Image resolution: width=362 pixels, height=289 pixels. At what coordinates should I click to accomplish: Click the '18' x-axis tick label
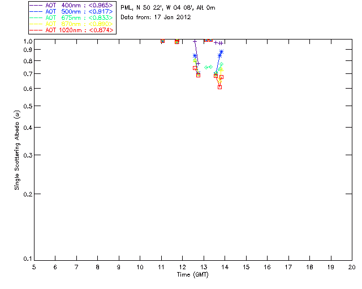click(x=310, y=267)
